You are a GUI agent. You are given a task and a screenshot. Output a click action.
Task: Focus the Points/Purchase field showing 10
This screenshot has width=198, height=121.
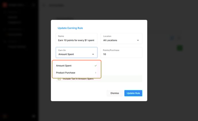click(121, 53)
